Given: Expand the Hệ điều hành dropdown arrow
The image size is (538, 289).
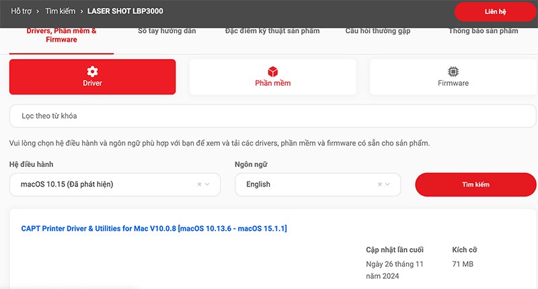Looking at the screenshot, I should tap(207, 184).
